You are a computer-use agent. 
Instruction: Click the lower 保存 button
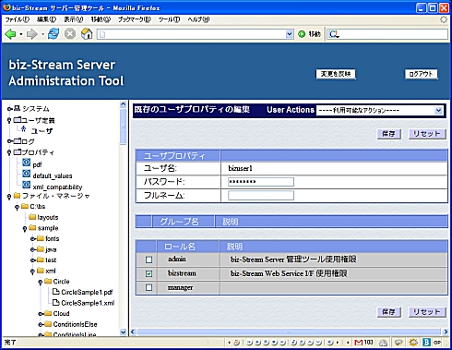click(x=389, y=312)
